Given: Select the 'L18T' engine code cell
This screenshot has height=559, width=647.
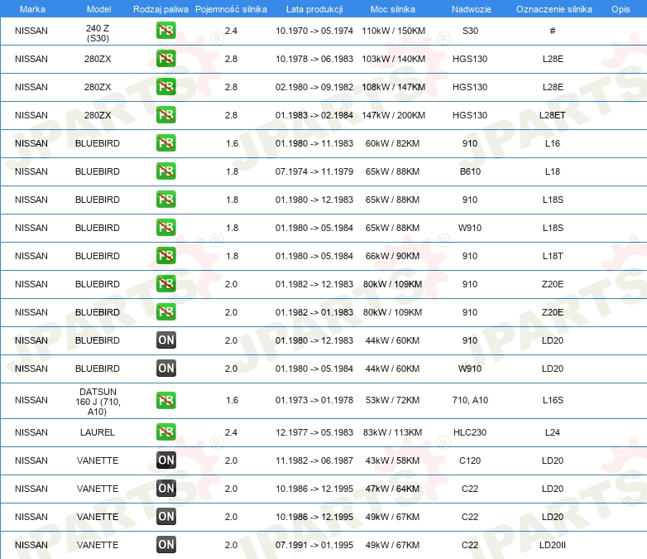Looking at the screenshot, I should 553,256.
